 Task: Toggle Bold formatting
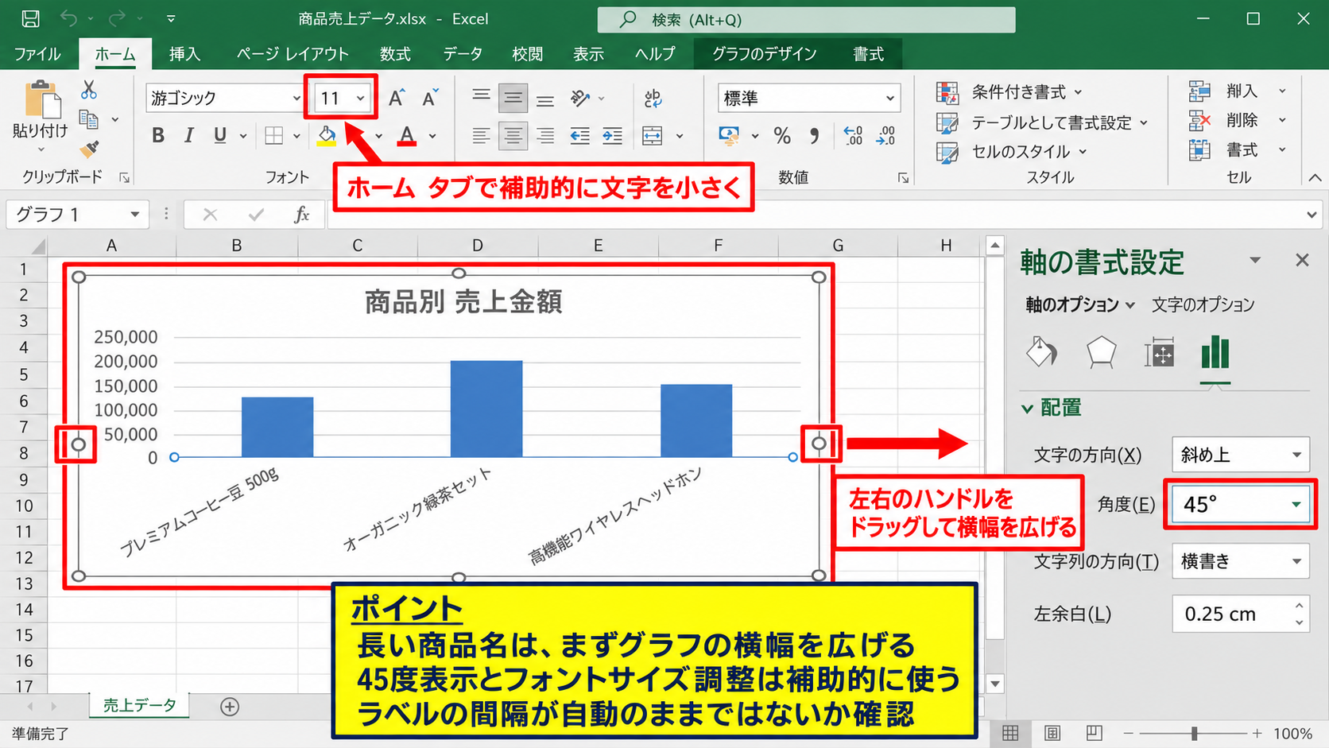[158, 136]
